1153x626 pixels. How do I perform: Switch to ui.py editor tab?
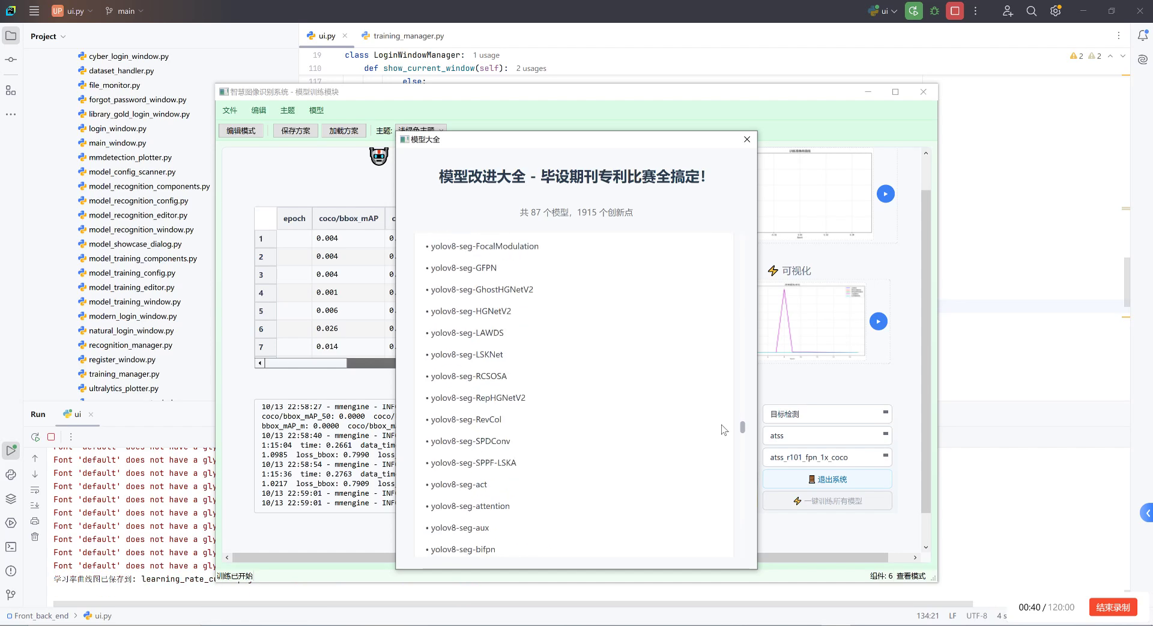point(327,36)
